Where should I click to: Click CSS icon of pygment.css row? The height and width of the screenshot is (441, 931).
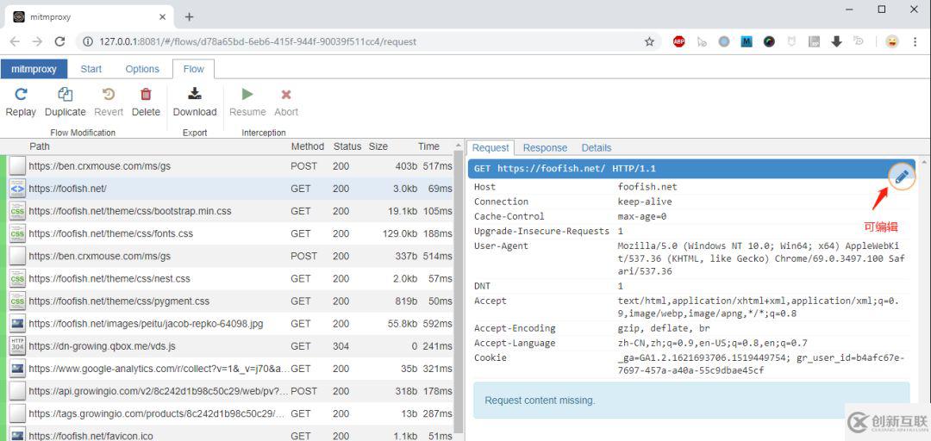(x=17, y=301)
